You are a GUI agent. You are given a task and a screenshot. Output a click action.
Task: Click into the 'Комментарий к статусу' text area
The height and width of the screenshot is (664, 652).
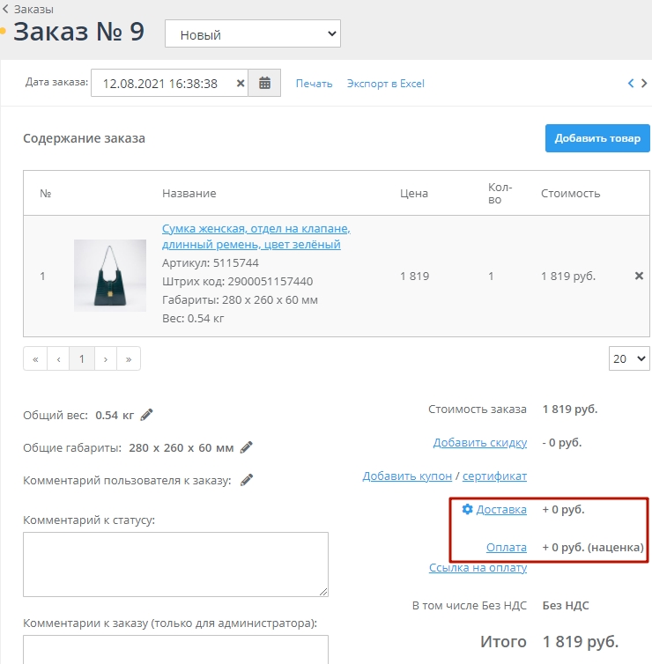[x=175, y=564]
